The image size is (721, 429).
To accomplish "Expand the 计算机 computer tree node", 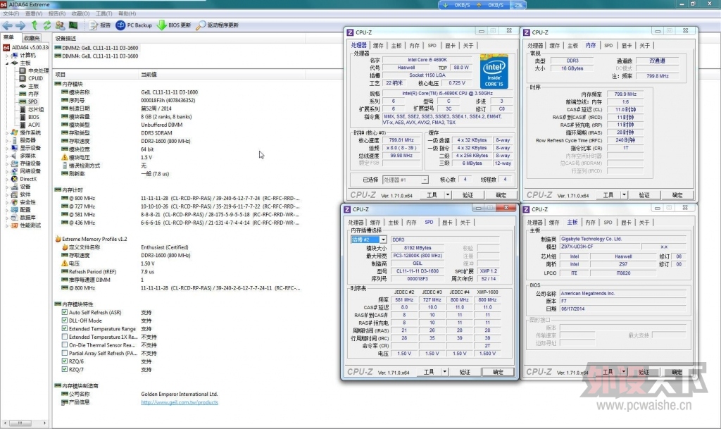I will click(7, 55).
